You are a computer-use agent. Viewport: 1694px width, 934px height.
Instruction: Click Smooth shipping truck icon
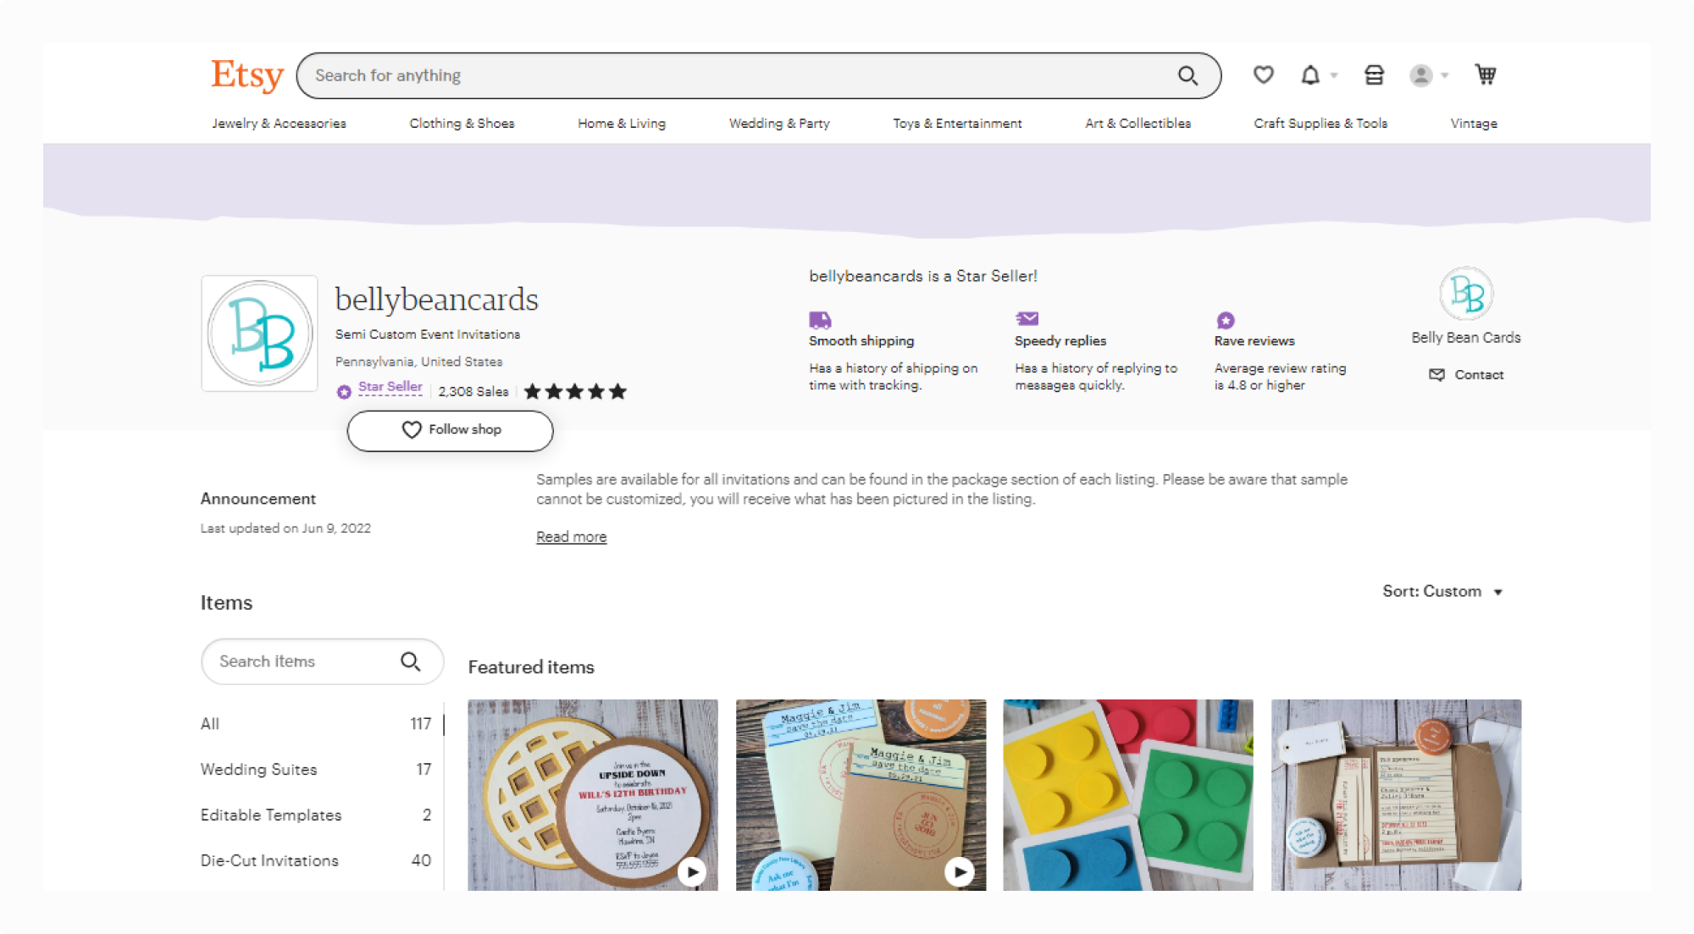820,320
